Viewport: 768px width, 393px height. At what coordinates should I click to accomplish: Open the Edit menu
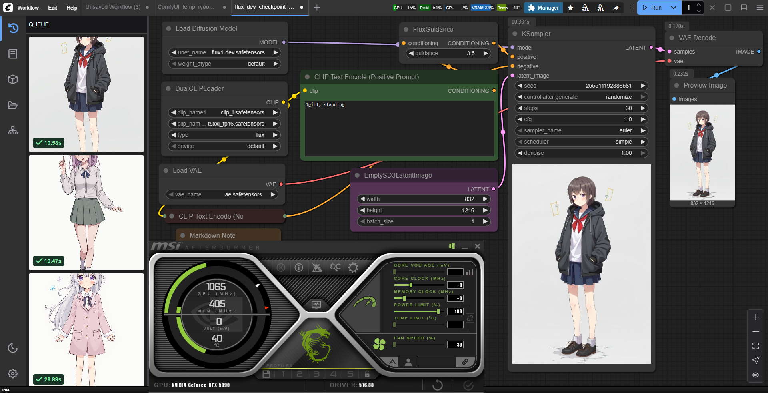tap(52, 8)
